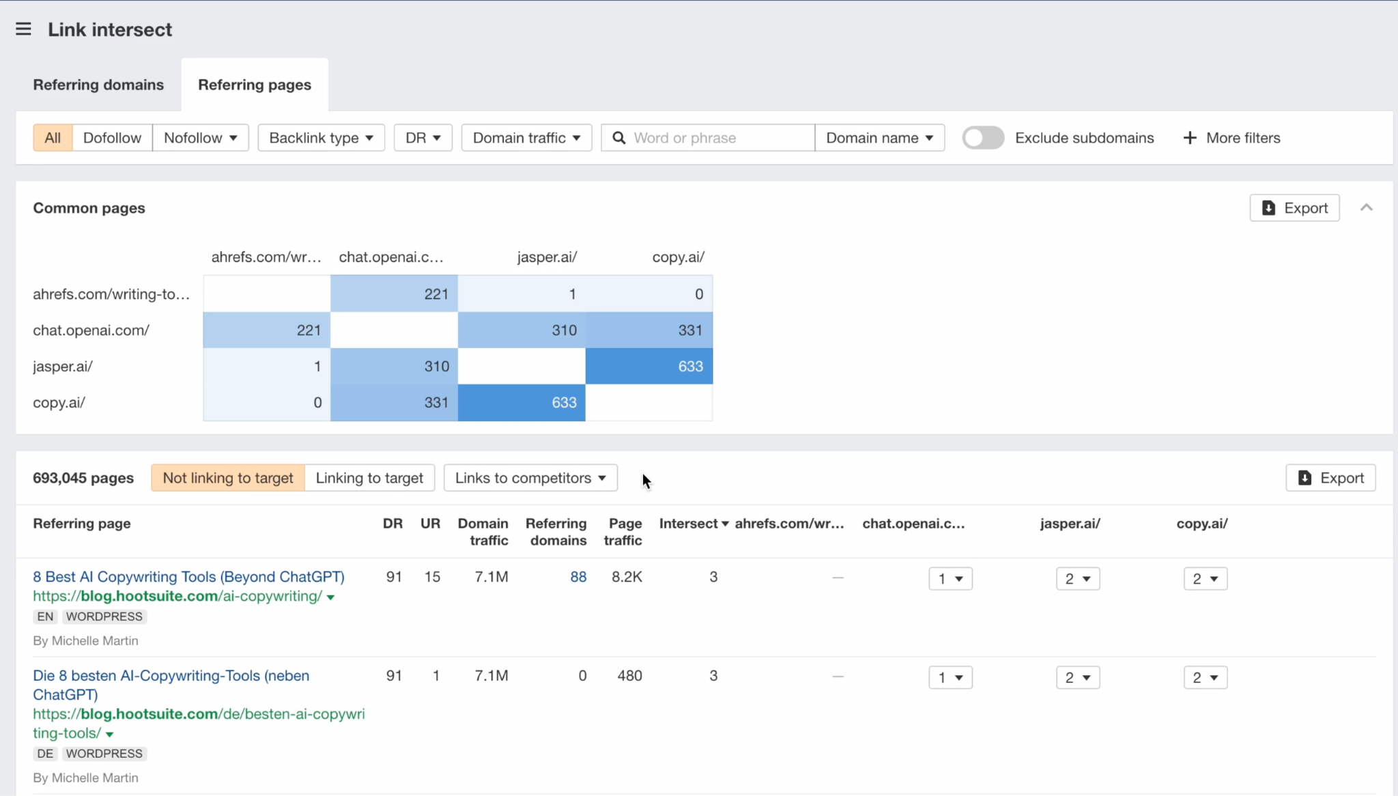Click the WORDPRESS tag under DE page

click(x=104, y=754)
